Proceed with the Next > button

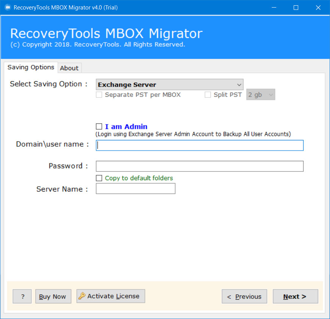pos(295,296)
